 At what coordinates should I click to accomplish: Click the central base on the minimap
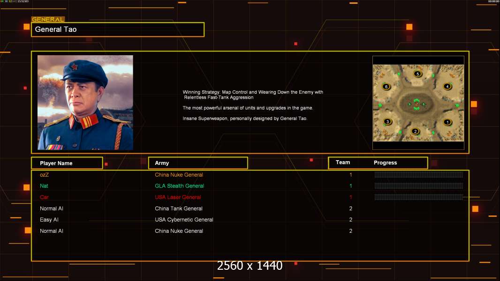click(x=417, y=104)
